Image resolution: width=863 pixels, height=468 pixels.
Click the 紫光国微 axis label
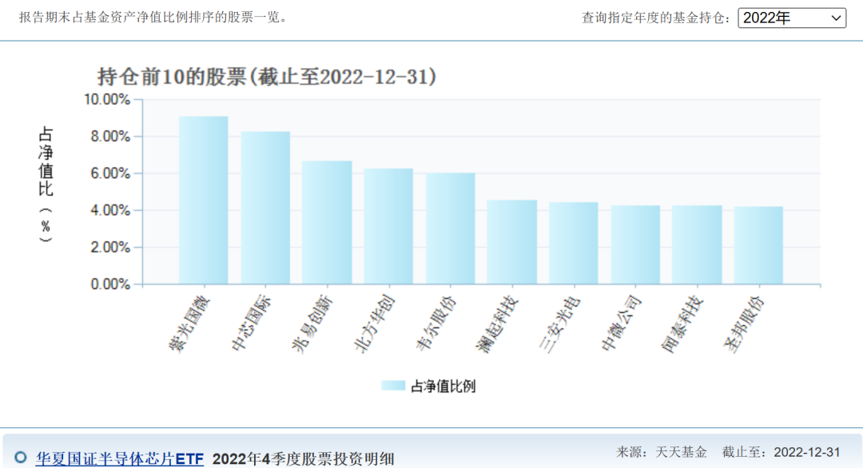coord(190,324)
